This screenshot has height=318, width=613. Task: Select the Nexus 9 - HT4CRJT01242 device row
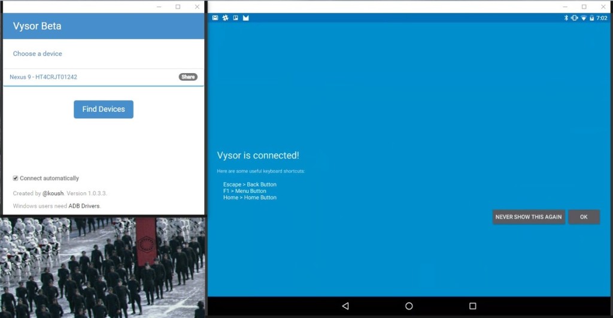104,77
